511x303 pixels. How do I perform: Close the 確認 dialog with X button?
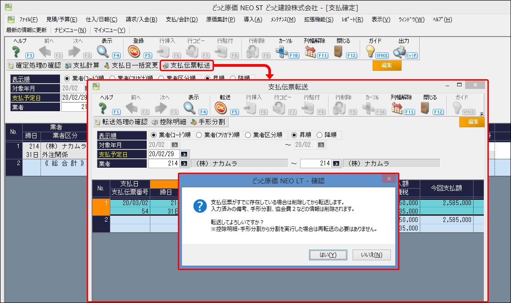click(x=389, y=179)
